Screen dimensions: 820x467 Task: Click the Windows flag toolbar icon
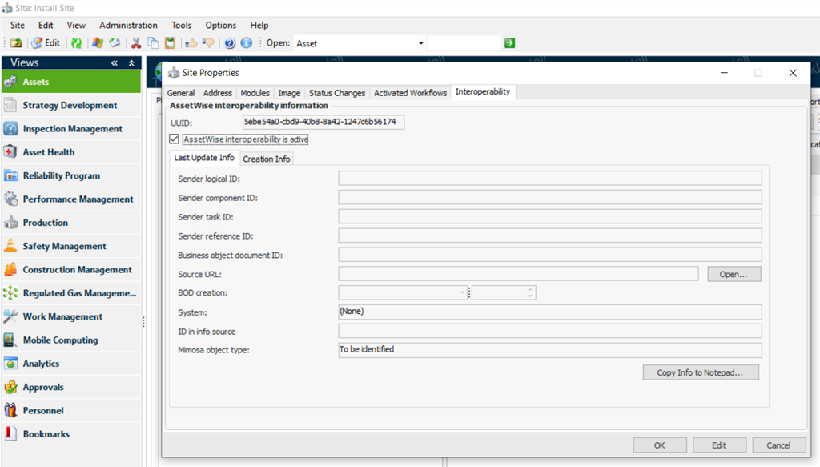[x=98, y=43]
